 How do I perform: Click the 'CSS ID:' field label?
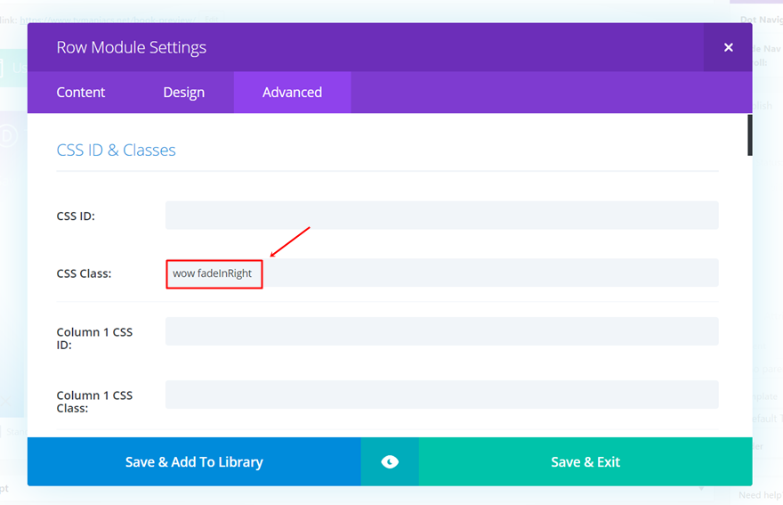click(76, 216)
